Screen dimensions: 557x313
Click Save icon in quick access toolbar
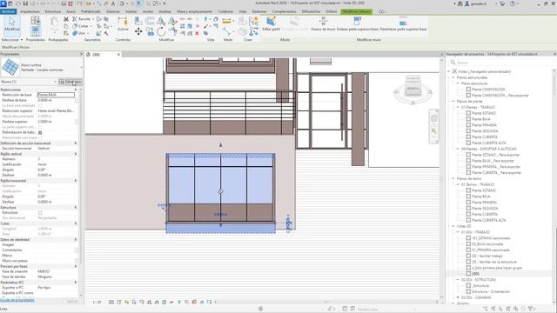pos(25,3)
